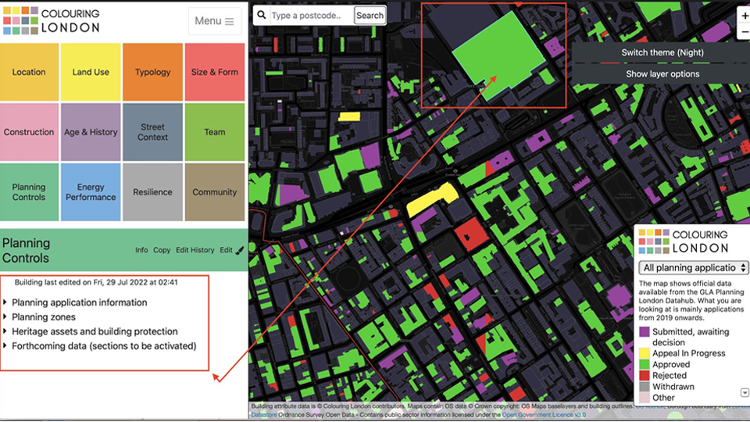Select the Energy Performance category tile
Screen dimensions: 750x422
point(91,192)
